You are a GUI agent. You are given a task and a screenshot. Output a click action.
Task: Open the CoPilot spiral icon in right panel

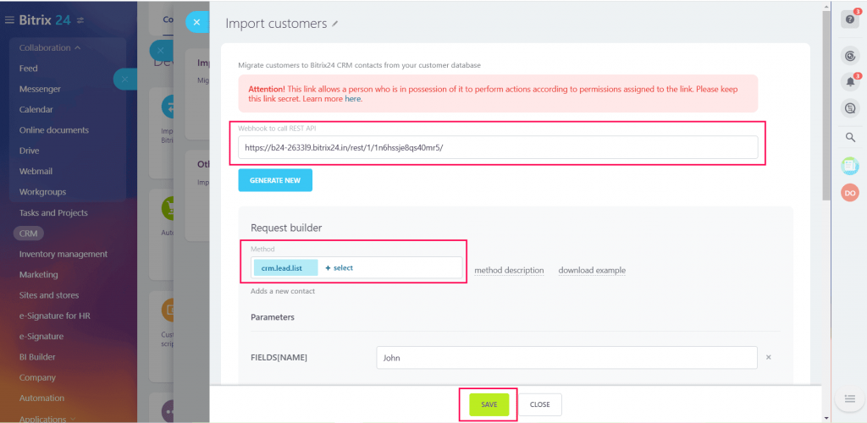pyautogui.click(x=850, y=56)
